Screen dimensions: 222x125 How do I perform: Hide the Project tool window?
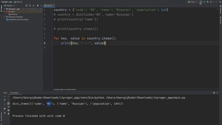click(41, 6)
